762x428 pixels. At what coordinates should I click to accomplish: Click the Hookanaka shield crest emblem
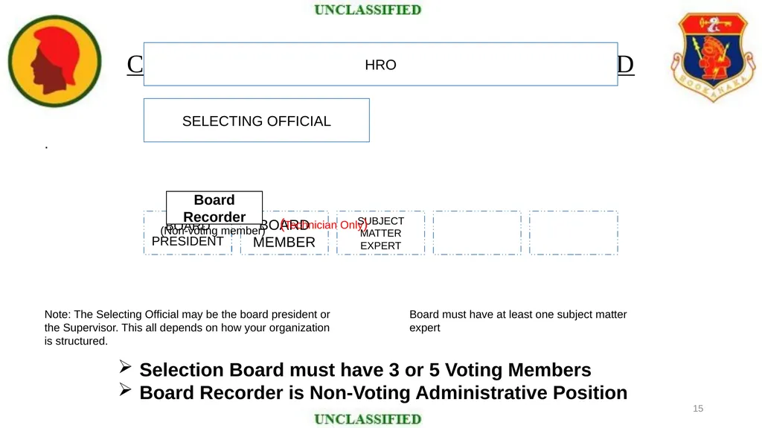point(713,57)
